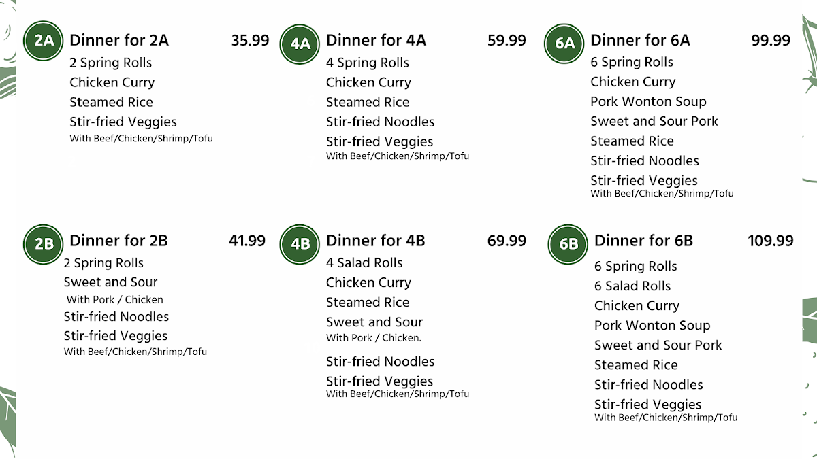Click the 59.99 price

(x=507, y=40)
